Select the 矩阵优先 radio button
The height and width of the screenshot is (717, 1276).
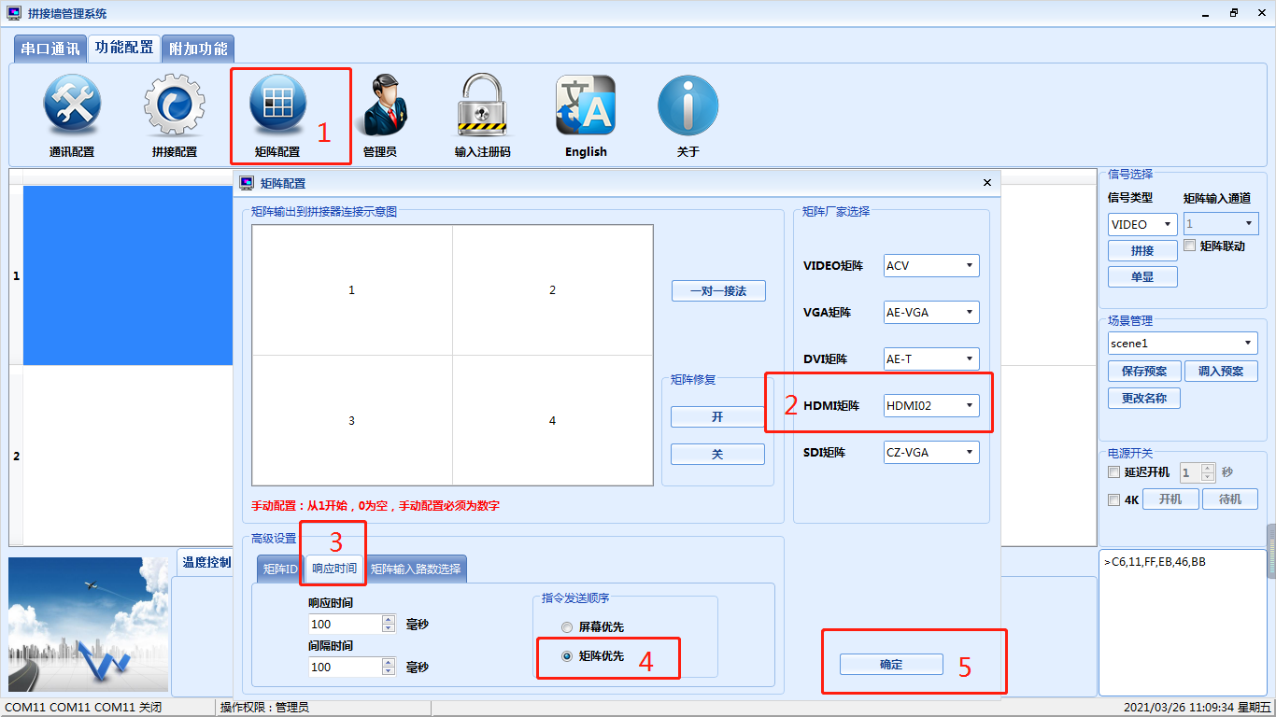coord(567,656)
